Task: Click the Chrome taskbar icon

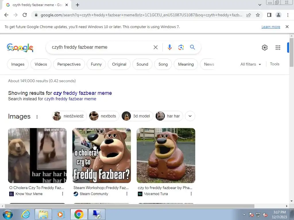Action: tap(79, 214)
